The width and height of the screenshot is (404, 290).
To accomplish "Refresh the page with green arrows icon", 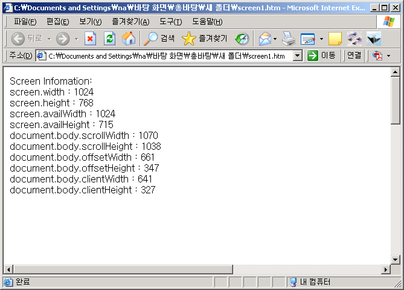I will (x=109, y=39).
